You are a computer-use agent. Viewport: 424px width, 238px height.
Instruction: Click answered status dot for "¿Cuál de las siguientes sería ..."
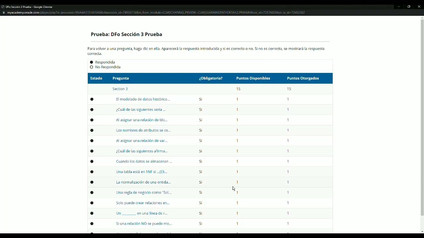point(92,110)
